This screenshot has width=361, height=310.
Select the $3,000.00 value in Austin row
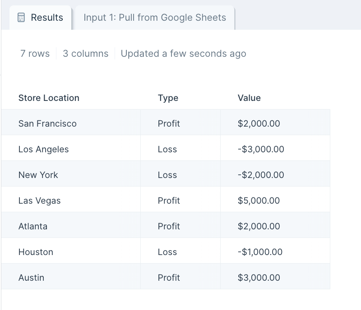coord(259,278)
